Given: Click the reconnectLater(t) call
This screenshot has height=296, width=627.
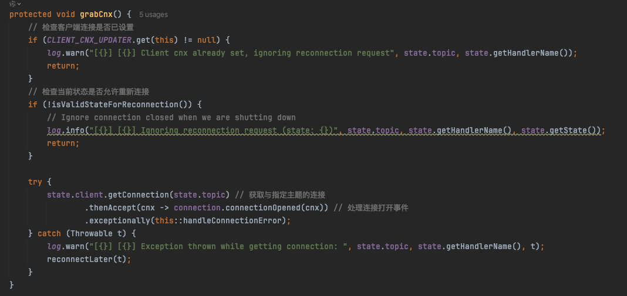Looking at the screenshot, I should point(89,259).
